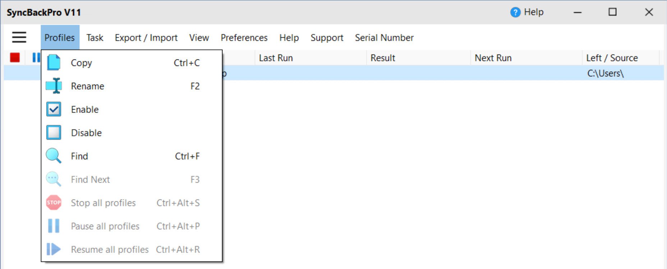667x269 pixels.
Task: Sort by the Left / Source column header
Action: (621, 58)
